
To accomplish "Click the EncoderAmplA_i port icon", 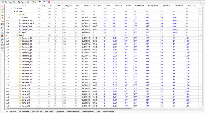I will point(20,20).
